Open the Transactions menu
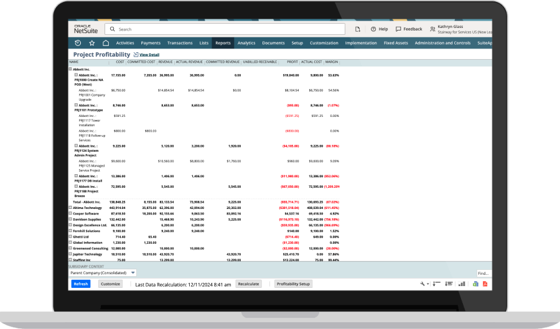 [x=180, y=43]
